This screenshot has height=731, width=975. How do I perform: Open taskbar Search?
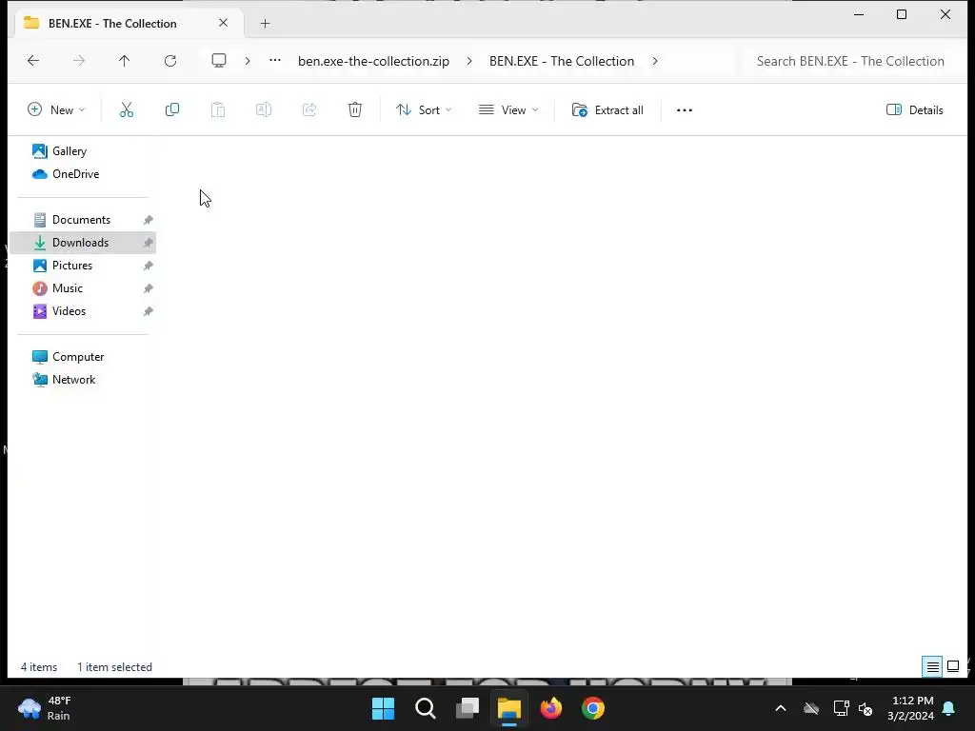coord(426,708)
